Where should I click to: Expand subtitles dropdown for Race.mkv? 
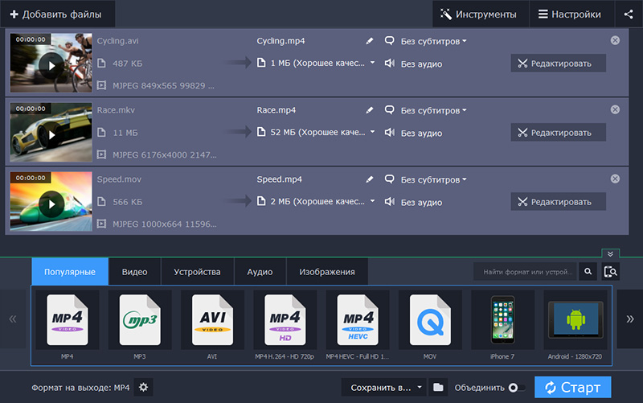pos(434,110)
